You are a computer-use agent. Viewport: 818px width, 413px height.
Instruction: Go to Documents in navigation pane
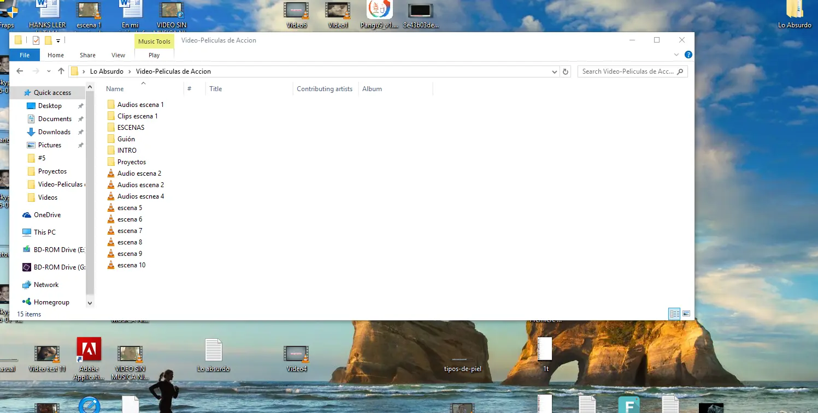[55, 118]
